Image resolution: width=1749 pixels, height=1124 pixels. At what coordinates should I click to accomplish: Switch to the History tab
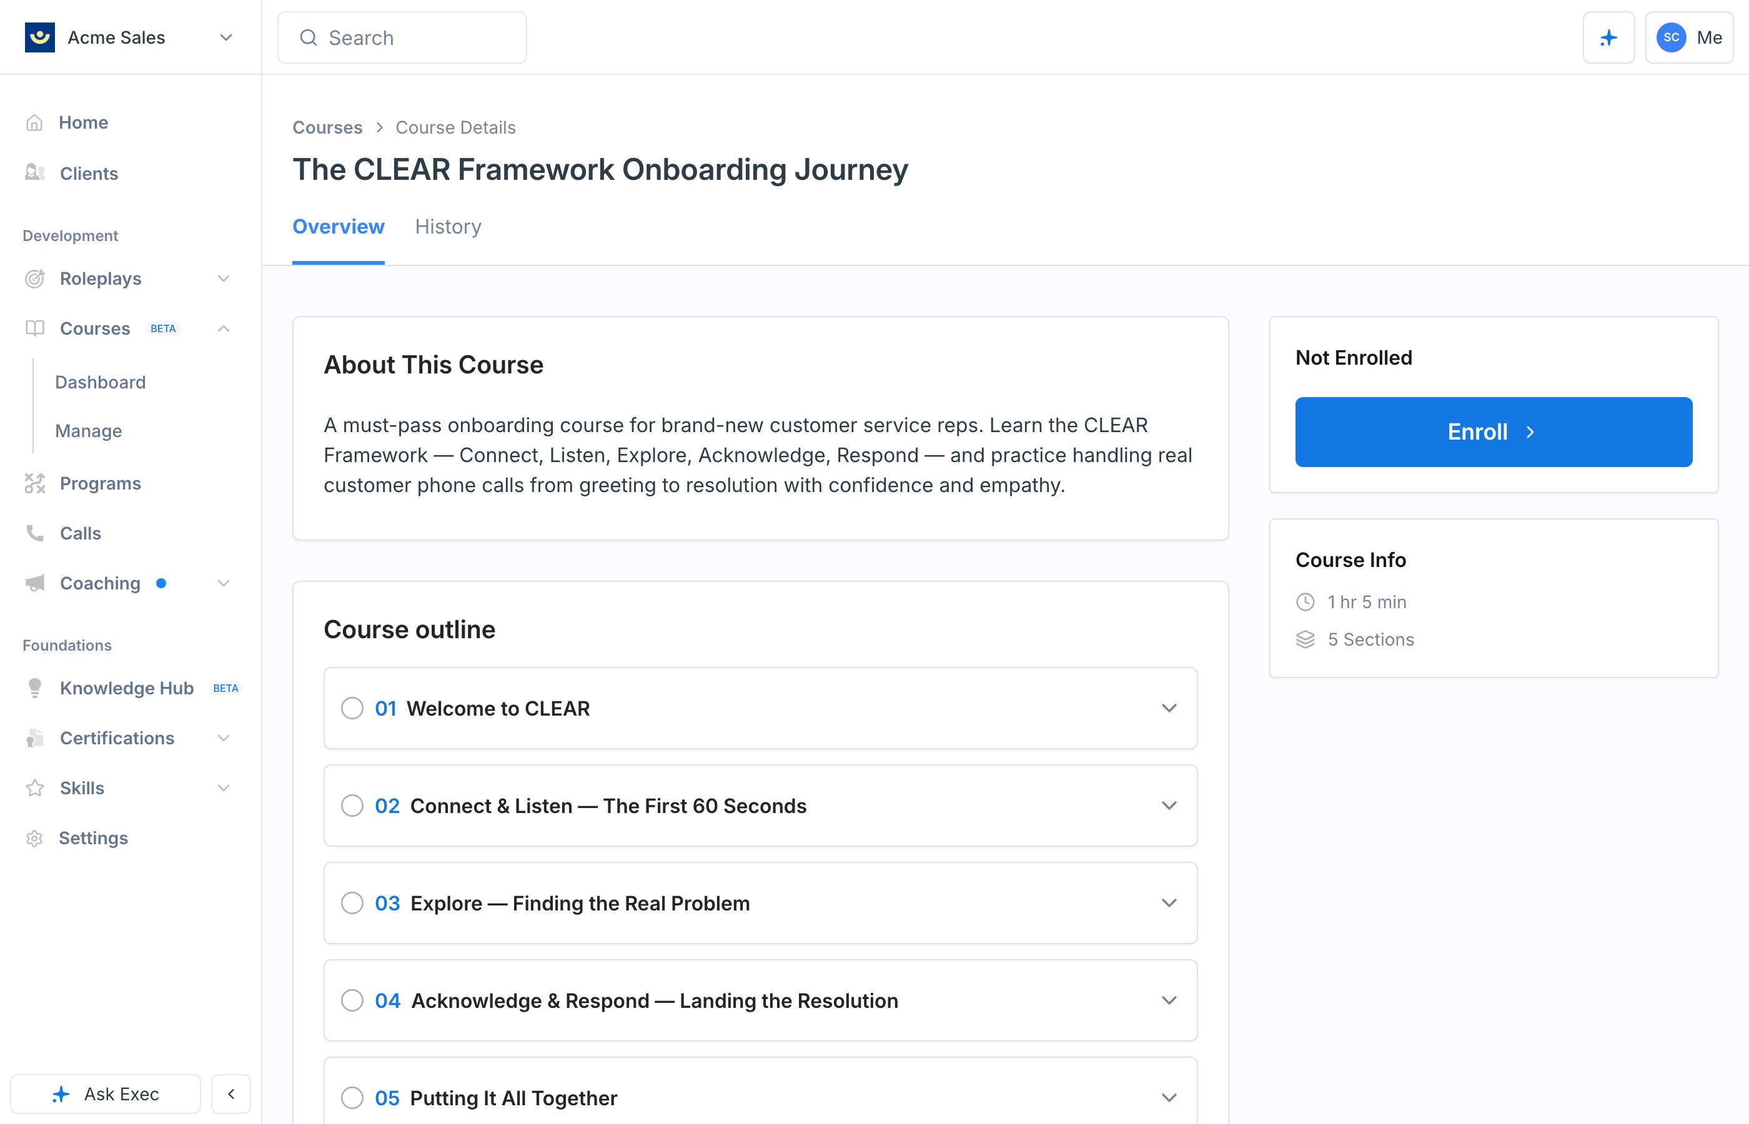(x=448, y=227)
